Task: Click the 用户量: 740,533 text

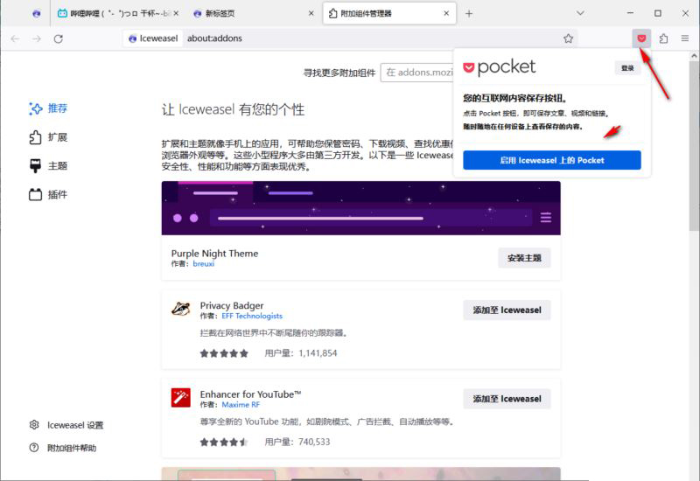Action: [297, 443]
